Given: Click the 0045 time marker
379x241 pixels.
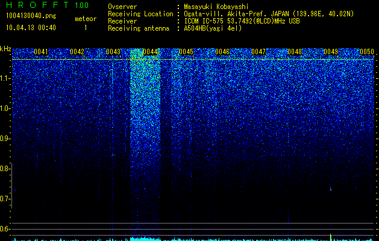Looking at the screenshot, I should pyautogui.click(x=186, y=52).
